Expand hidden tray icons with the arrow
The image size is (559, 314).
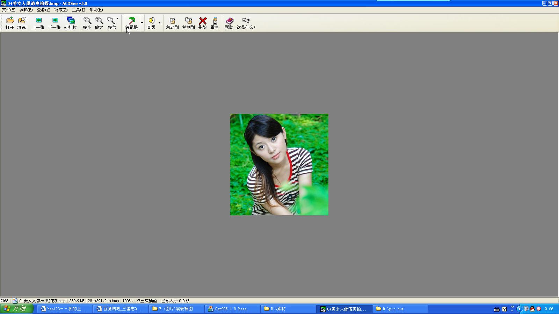pyautogui.click(x=519, y=309)
